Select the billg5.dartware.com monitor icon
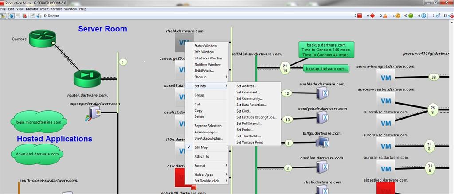 pyautogui.click(x=322, y=143)
